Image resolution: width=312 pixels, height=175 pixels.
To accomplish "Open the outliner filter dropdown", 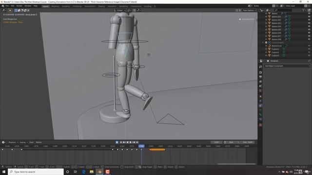I will [304, 10].
